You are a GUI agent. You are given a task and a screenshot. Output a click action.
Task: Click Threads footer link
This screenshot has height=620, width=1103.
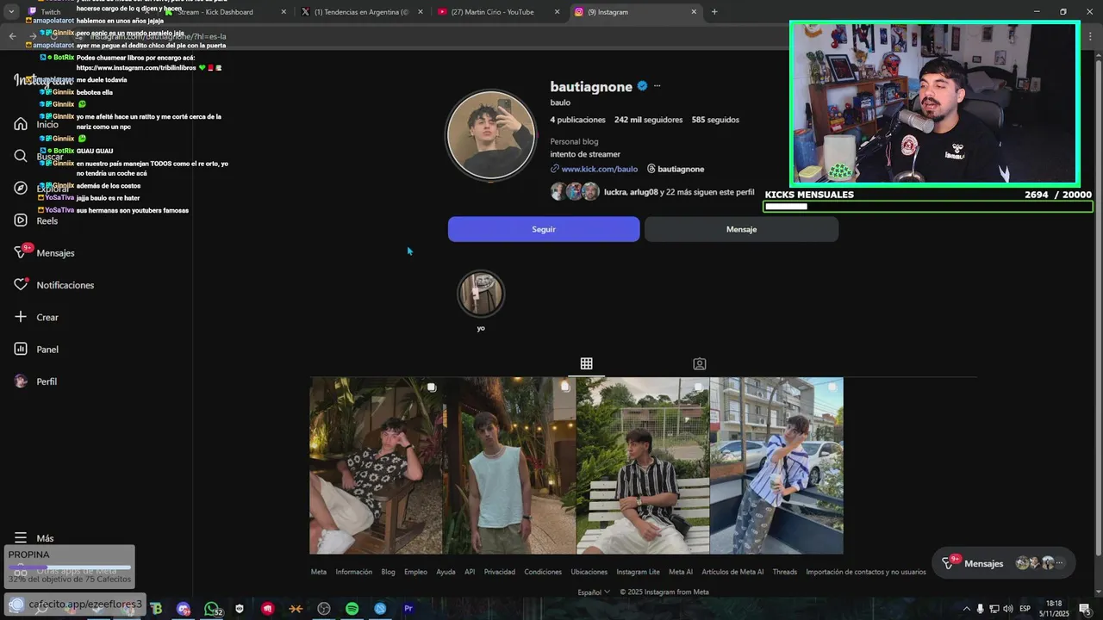tap(785, 572)
